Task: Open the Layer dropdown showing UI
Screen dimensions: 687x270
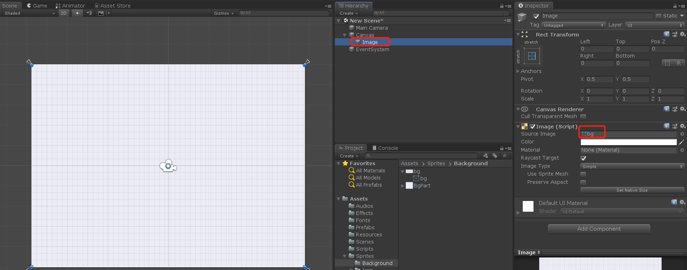Action: tap(655, 25)
